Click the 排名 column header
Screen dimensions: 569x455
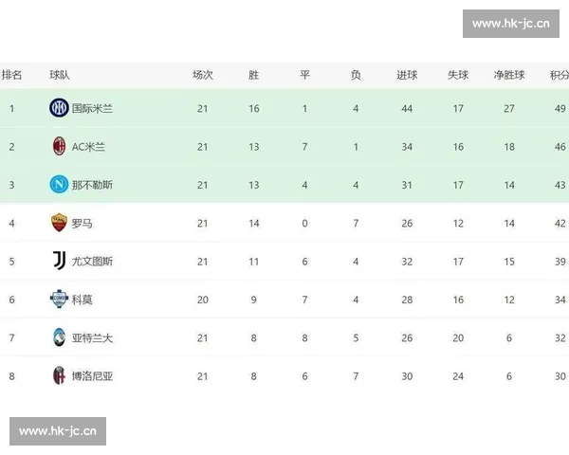11,75
